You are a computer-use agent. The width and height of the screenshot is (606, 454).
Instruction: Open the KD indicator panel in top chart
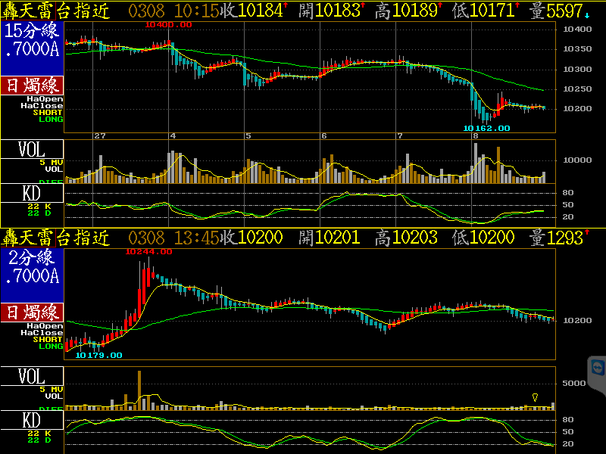[32, 192]
